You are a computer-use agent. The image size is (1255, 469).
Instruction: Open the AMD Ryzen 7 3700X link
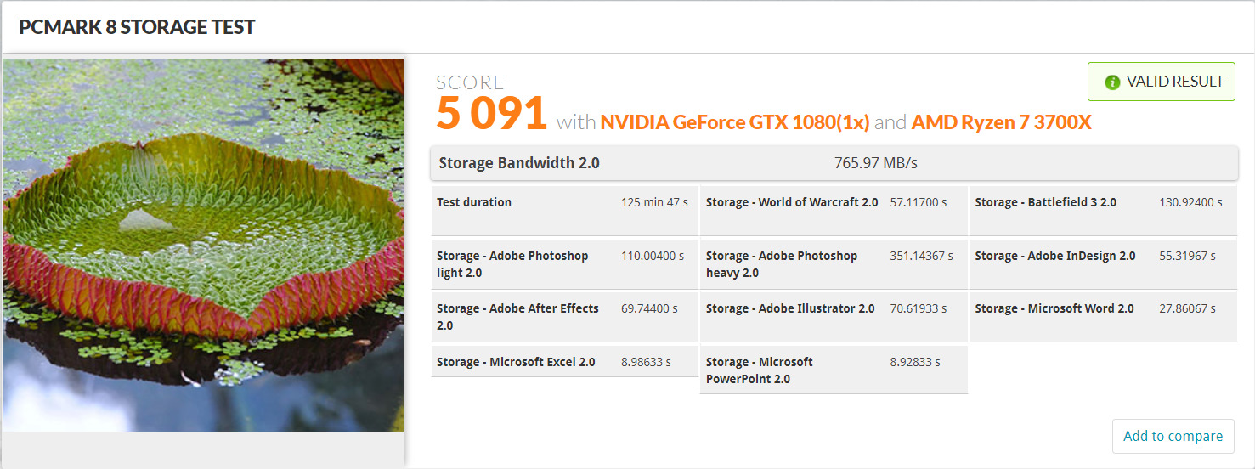(1001, 122)
